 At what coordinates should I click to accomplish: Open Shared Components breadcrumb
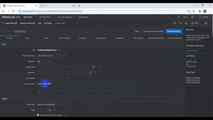[27, 23]
